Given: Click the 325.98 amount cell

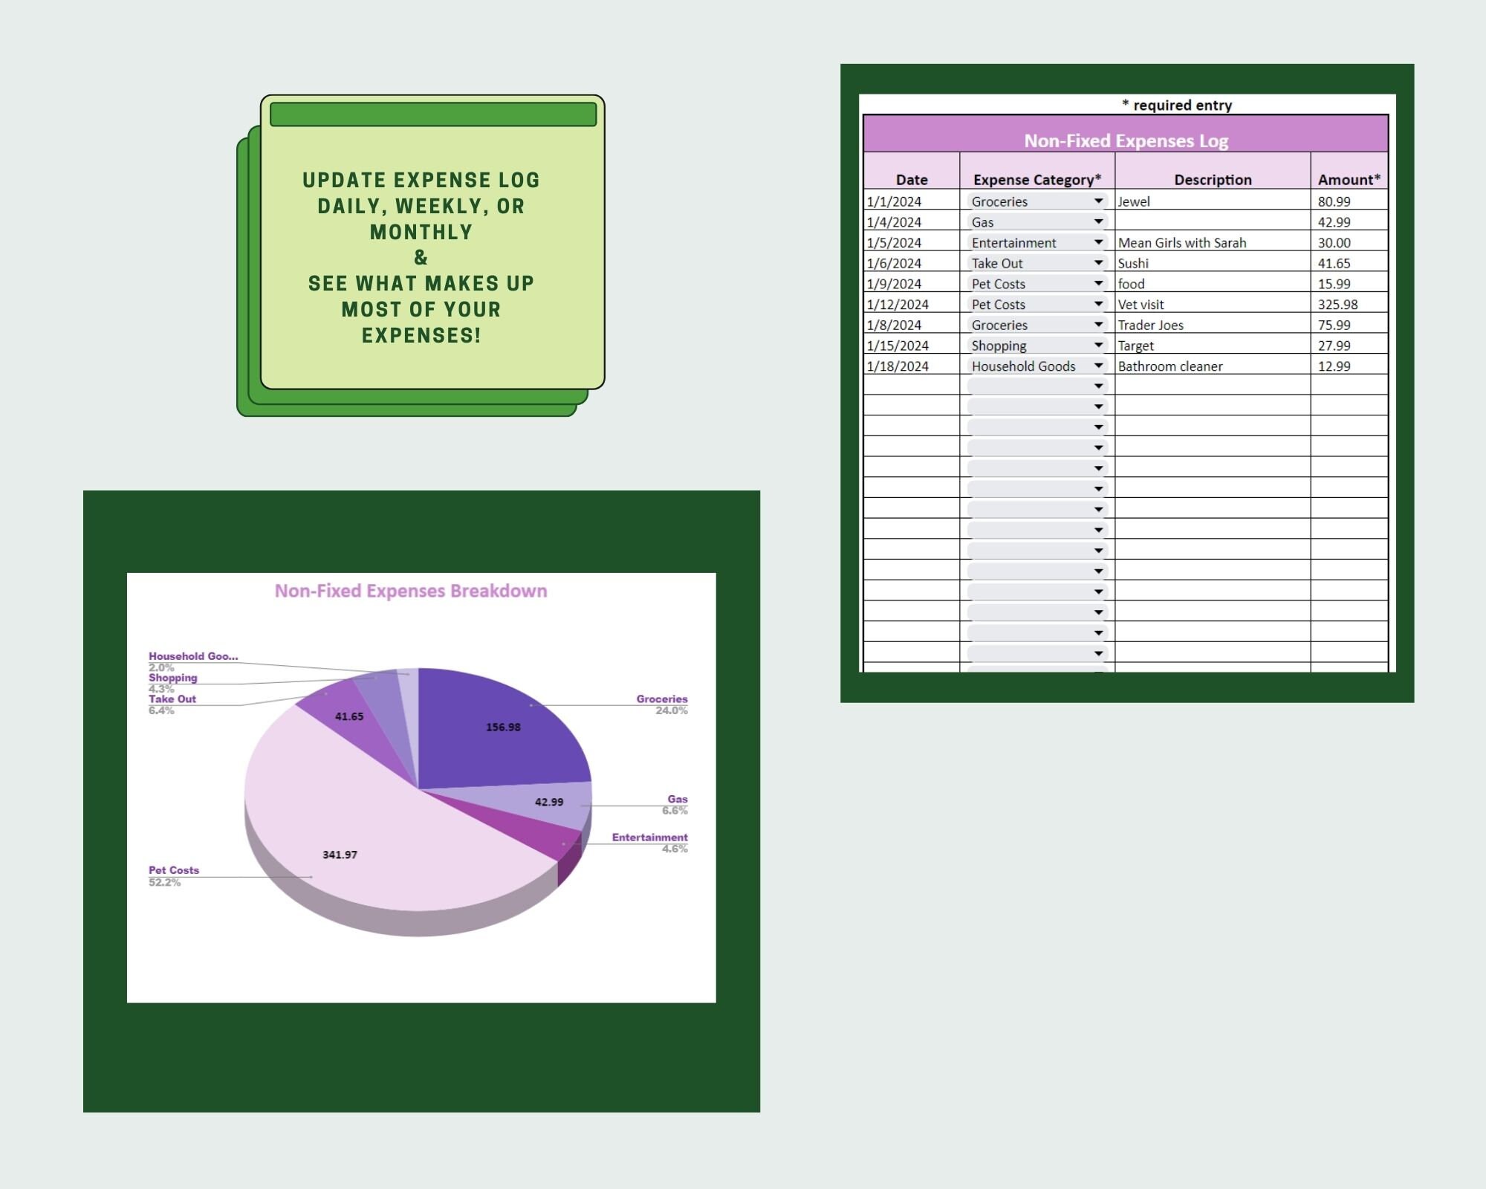Looking at the screenshot, I should point(1337,304).
